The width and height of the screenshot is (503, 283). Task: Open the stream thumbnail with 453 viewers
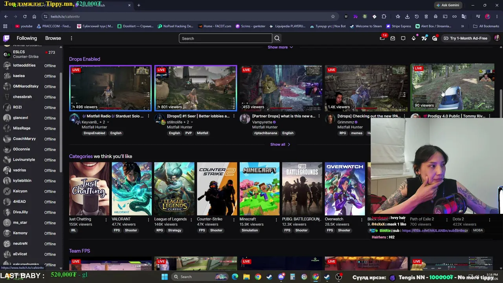(281, 88)
